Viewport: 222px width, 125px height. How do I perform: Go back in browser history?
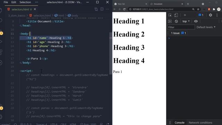coord(115,9)
